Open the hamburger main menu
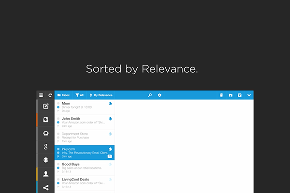Screen dimensions: 290x193 (41, 95)
